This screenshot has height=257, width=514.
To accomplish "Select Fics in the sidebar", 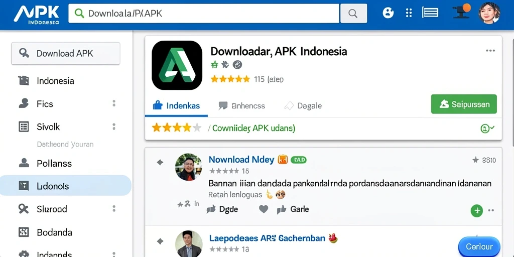I will pos(45,104).
